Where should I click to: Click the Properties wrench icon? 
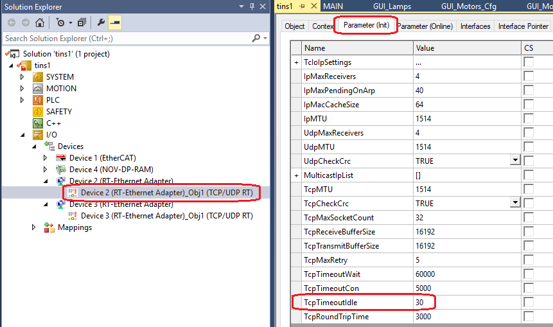(101, 22)
